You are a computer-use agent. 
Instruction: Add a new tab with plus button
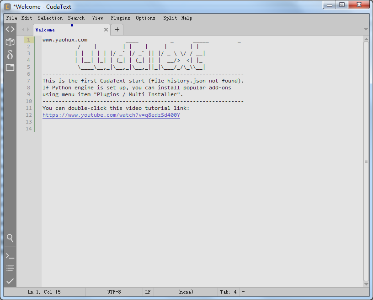point(117,30)
